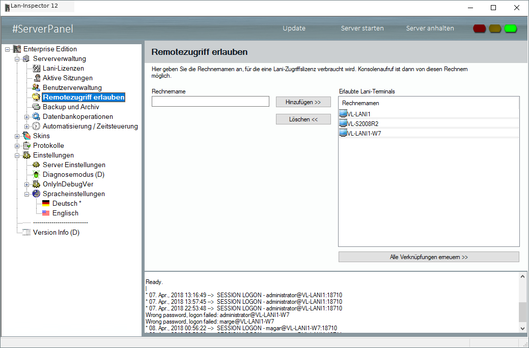Image resolution: width=529 pixels, height=348 pixels.
Task: Click the Server Einstellungen gear icon
Action: (x=36, y=165)
